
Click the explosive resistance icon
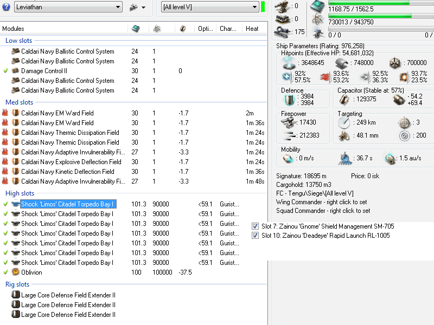(403, 77)
